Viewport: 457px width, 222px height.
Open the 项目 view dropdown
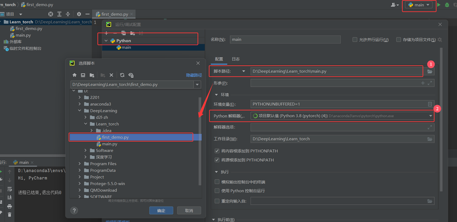tap(21, 14)
